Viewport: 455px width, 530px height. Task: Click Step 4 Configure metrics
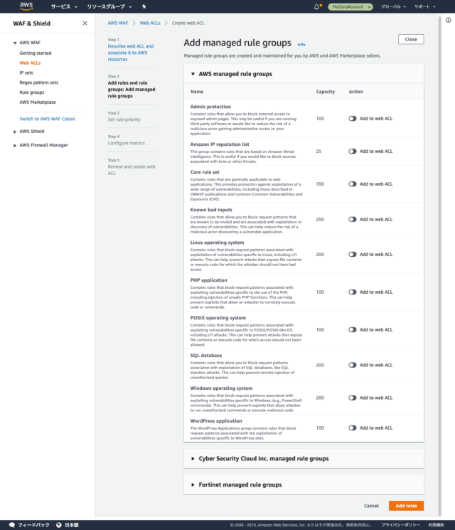tap(127, 143)
